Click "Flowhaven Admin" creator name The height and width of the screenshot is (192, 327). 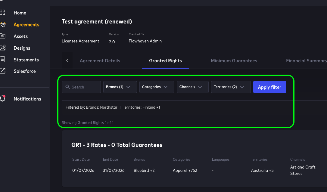pyautogui.click(x=145, y=41)
